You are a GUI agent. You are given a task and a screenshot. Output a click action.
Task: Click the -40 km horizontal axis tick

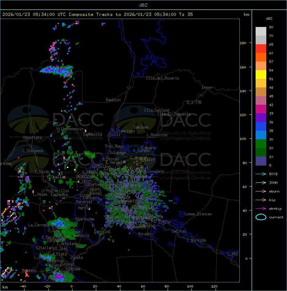click(23, 287)
